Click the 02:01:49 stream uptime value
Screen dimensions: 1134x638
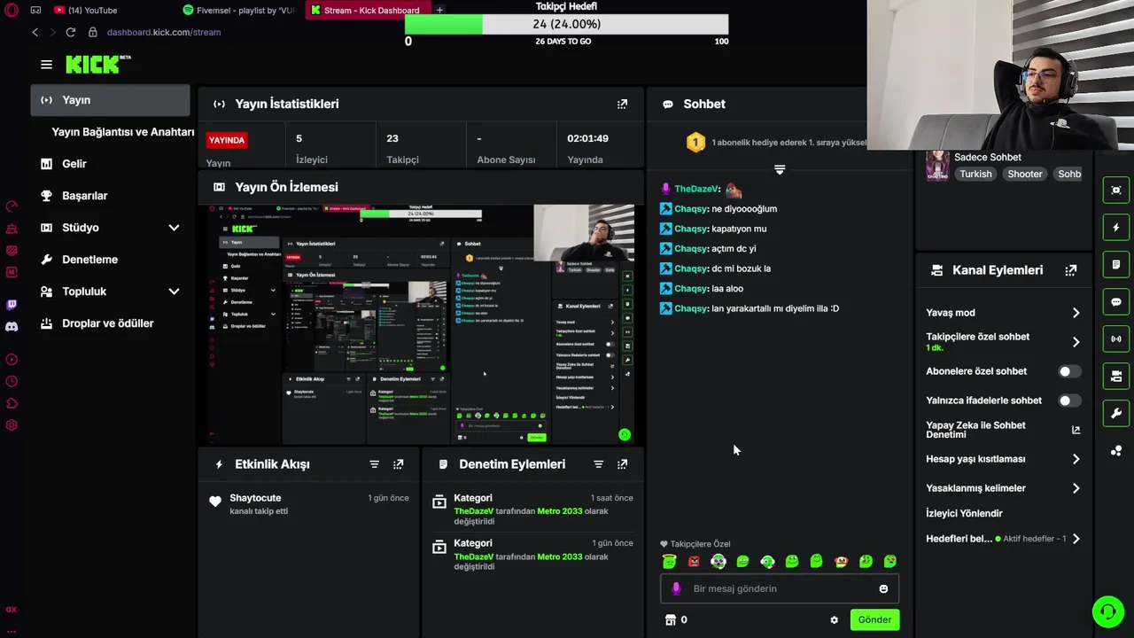click(588, 138)
